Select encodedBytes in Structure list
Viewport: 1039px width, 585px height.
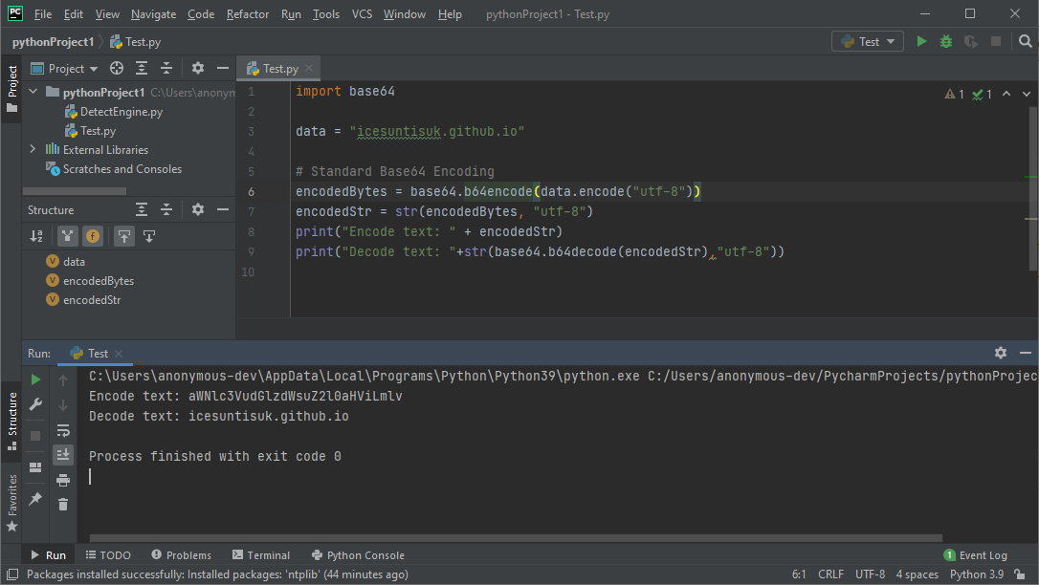(x=90, y=281)
